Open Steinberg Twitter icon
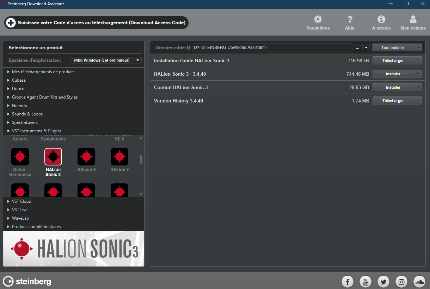Viewport: 430px width, 289px height. pyautogui.click(x=383, y=282)
